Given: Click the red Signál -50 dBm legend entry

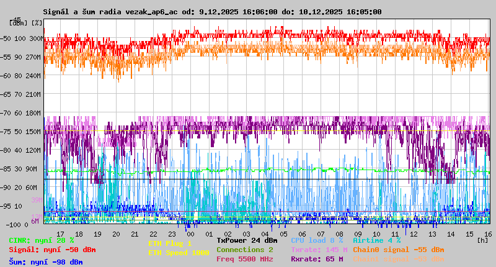Looking at the screenshot, I should (52, 250).
